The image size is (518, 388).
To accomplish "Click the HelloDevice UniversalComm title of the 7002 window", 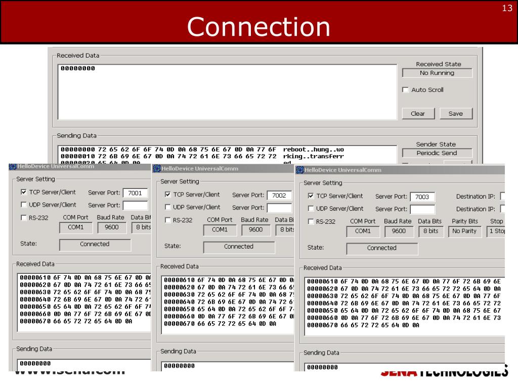I will click(200, 169).
